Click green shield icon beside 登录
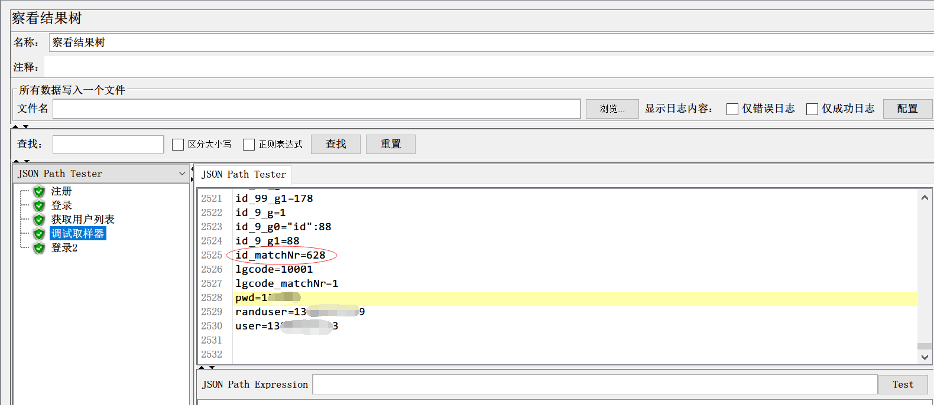 39,205
